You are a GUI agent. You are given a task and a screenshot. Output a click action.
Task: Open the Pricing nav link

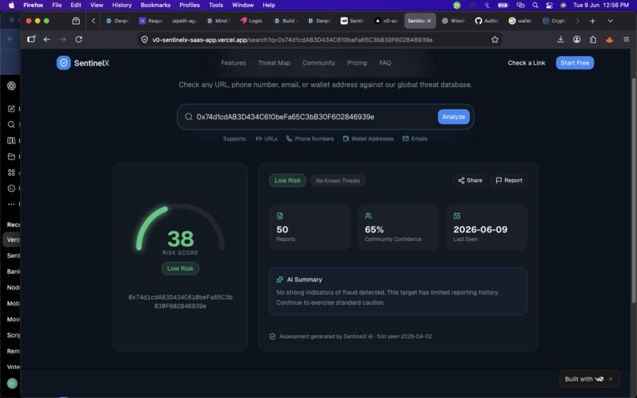(356, 63)
